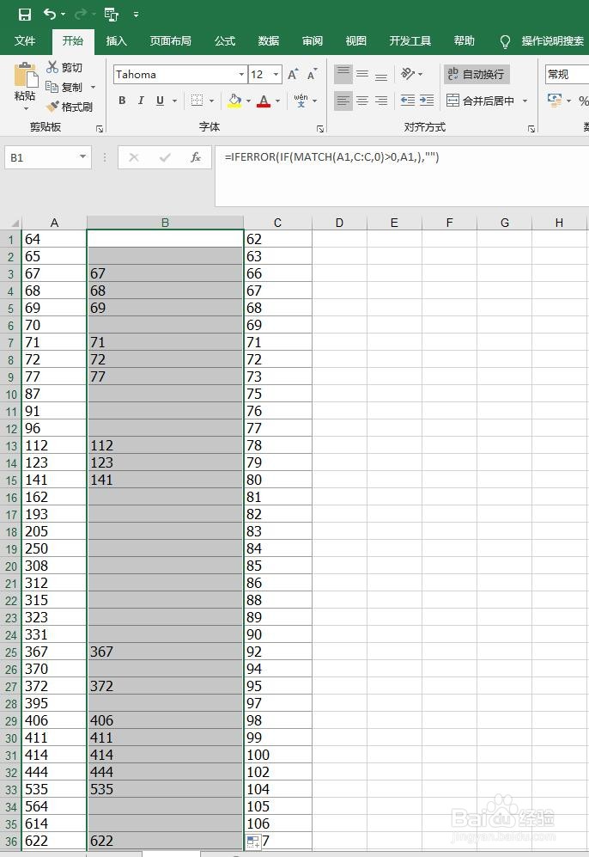Click the fx insert function icon

pos(196,157)
